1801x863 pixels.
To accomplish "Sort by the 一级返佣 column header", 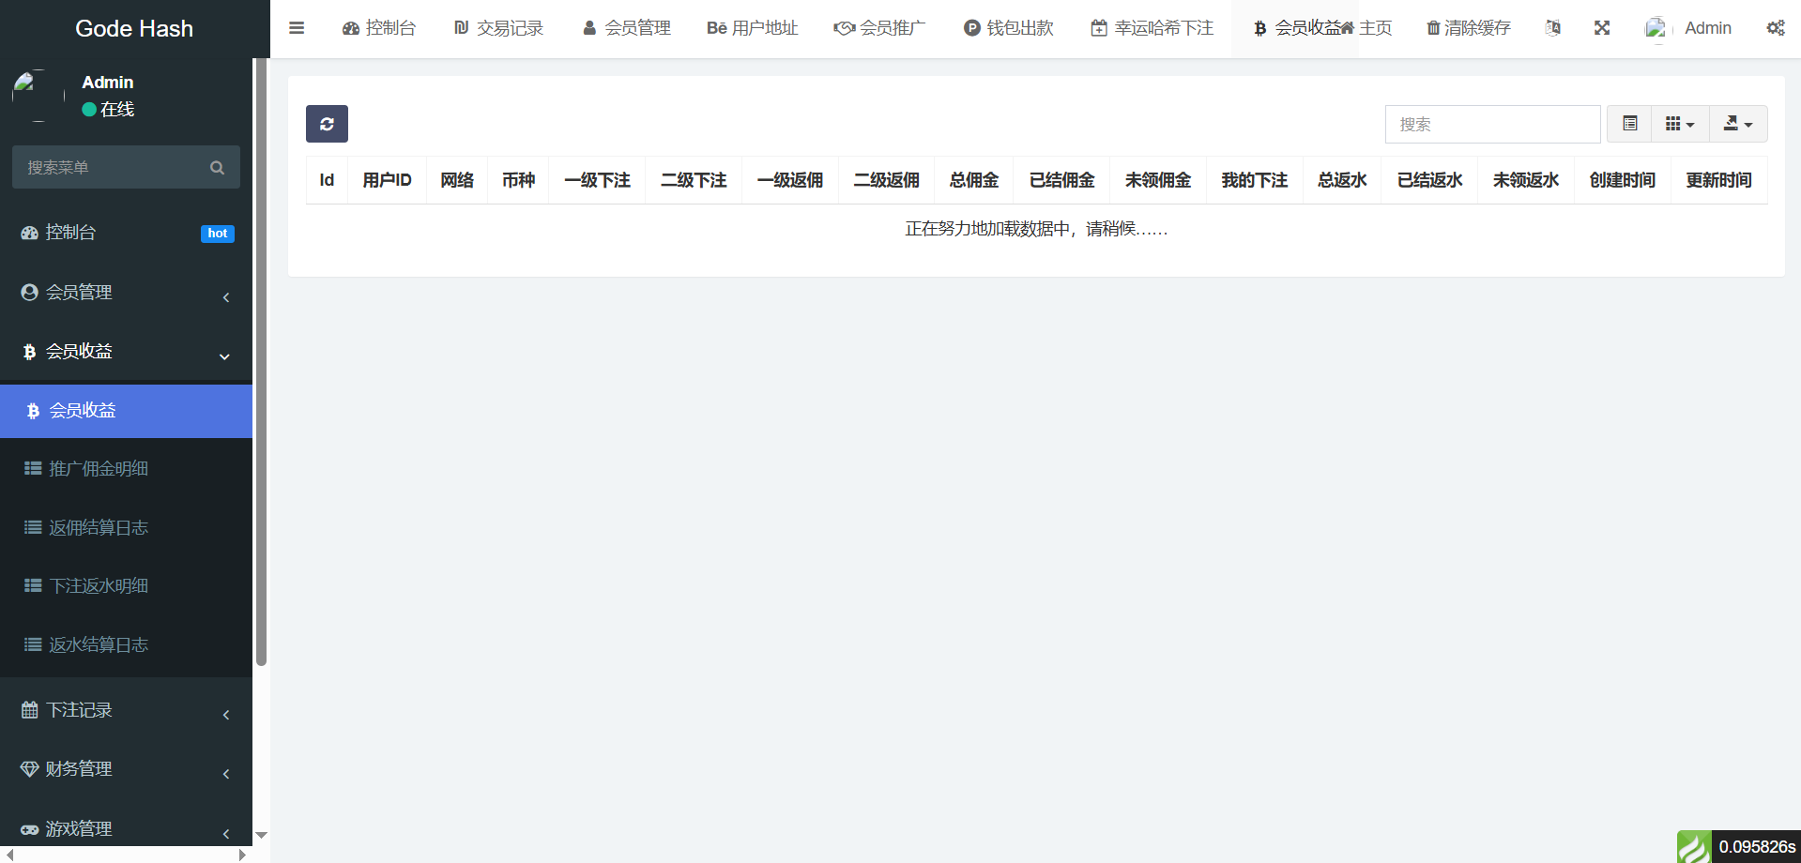I will (x=790, y=180).
